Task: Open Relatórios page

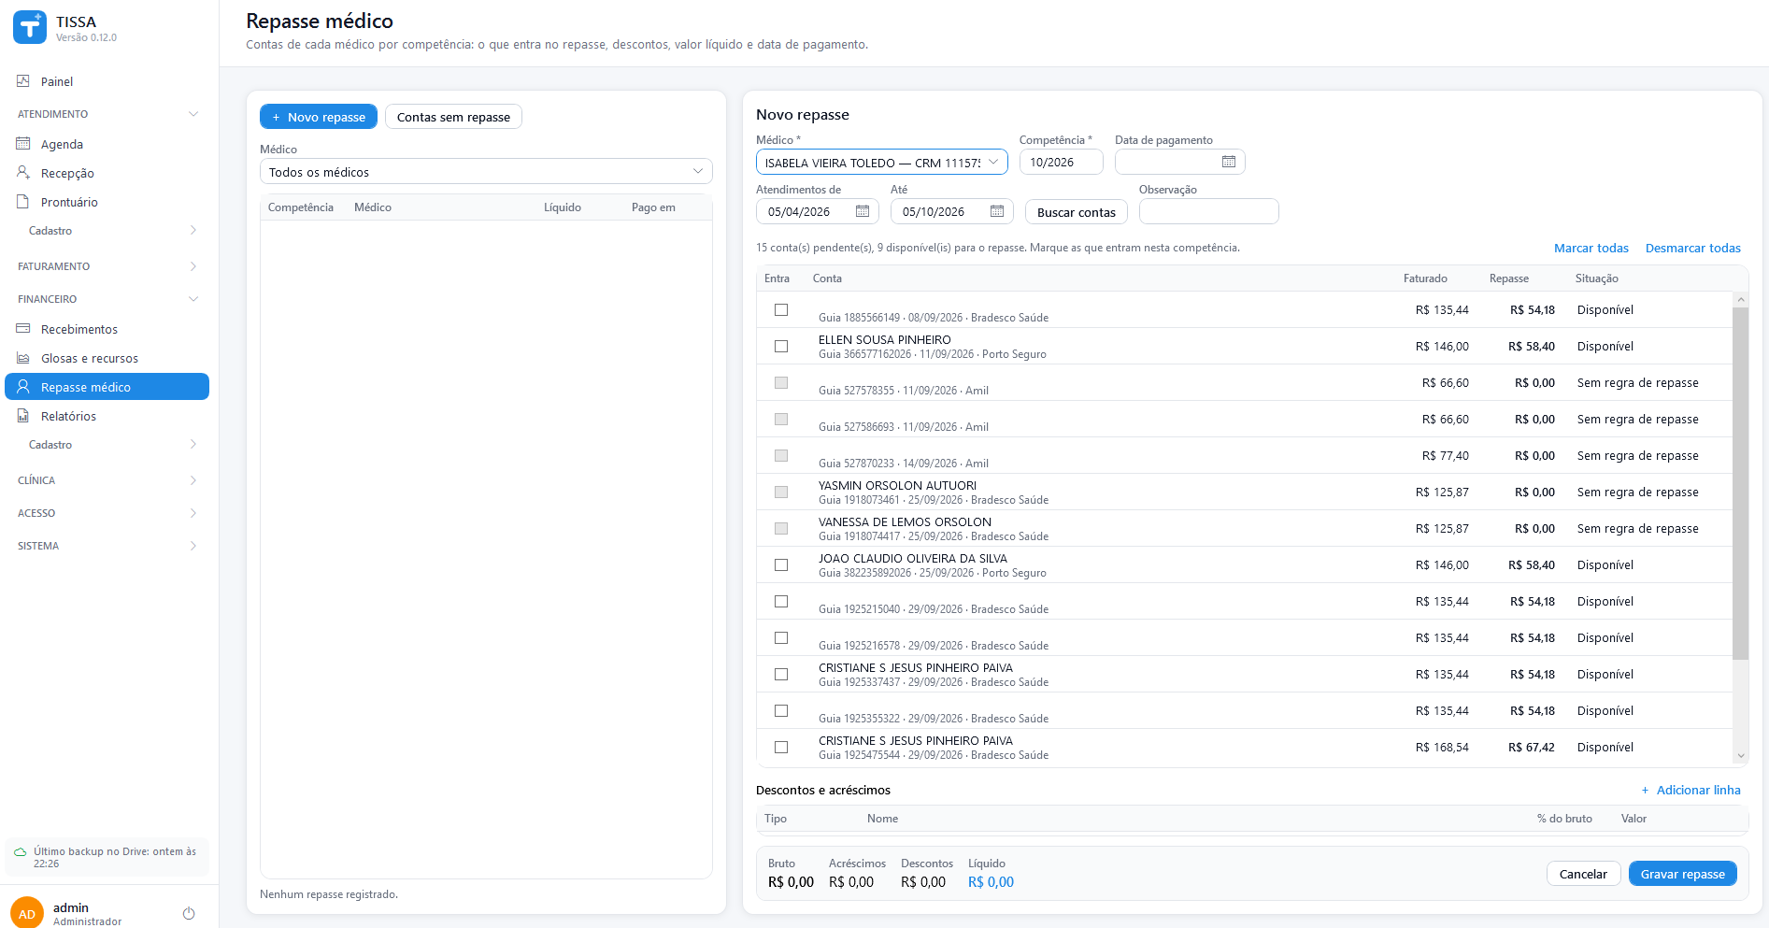Action: coord(68,416)
